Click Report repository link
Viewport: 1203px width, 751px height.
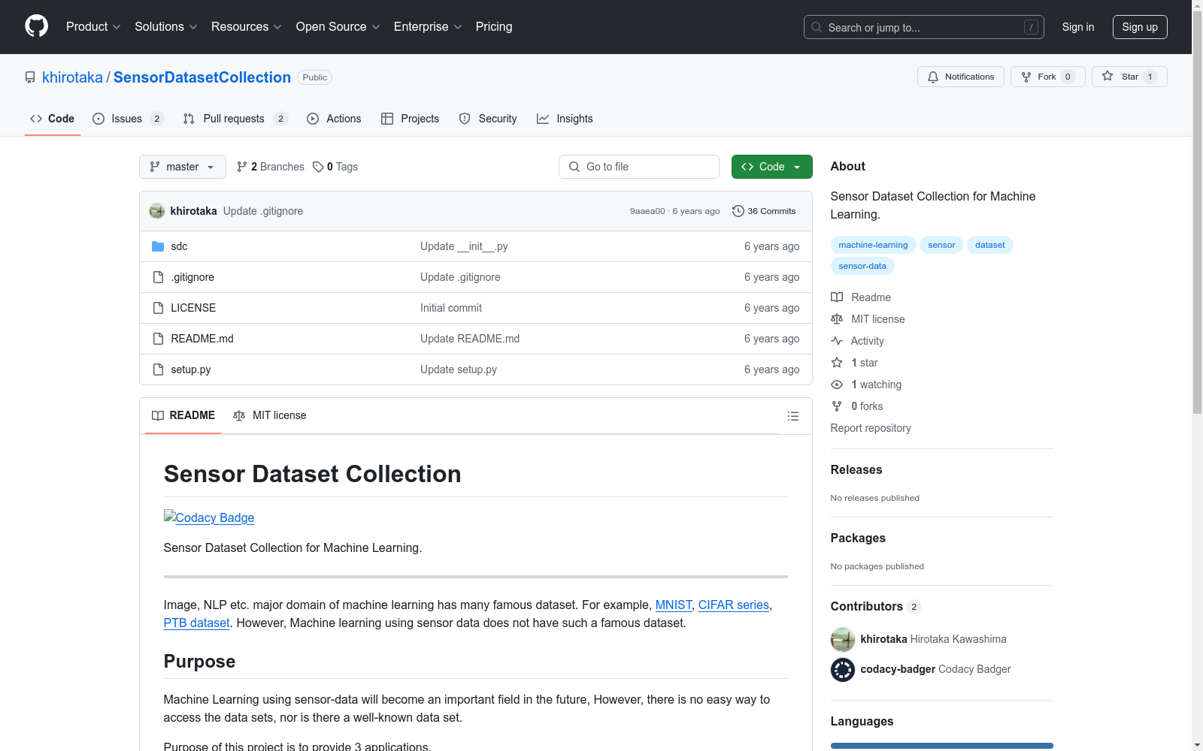click(871, 428)
